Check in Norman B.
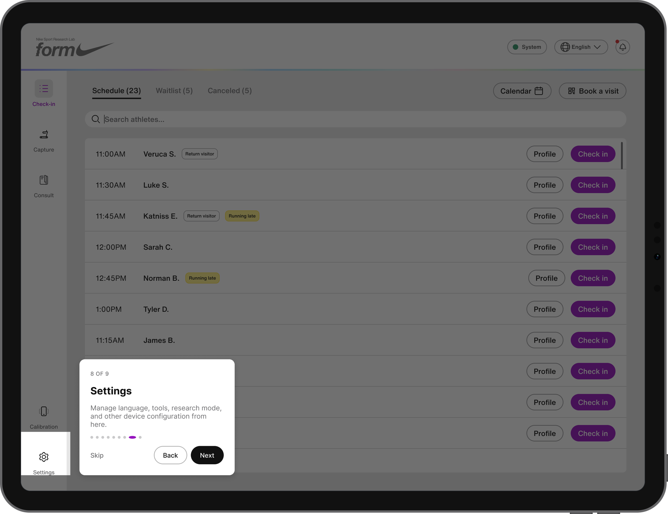The height and width of the screenshot is (514, 668). coord(593,278)
